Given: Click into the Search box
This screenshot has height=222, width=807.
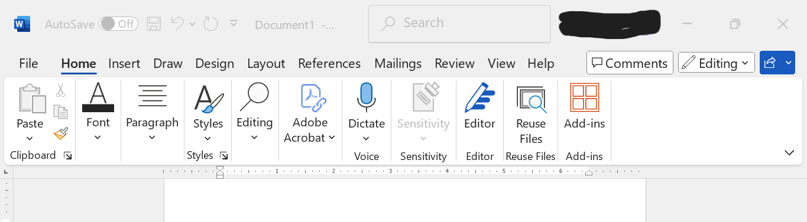Looking at the screenshot, I should pos(459,24).
